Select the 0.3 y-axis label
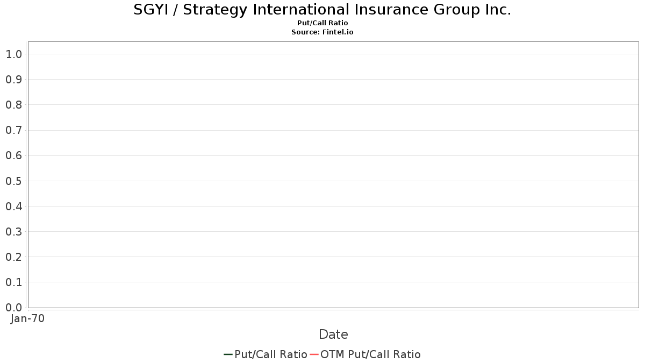The width and height of the screenshot is (645, 363). click(13, 231)
